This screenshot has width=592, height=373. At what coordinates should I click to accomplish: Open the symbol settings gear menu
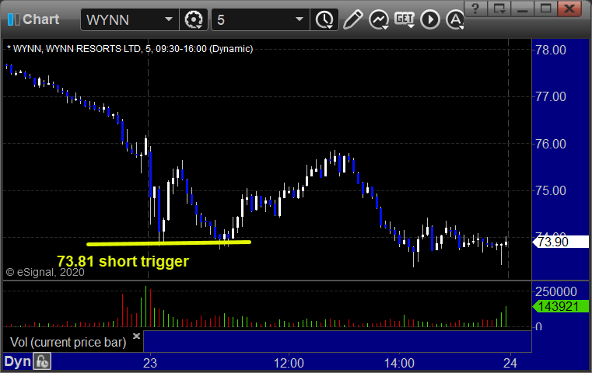tap(194, 19)
